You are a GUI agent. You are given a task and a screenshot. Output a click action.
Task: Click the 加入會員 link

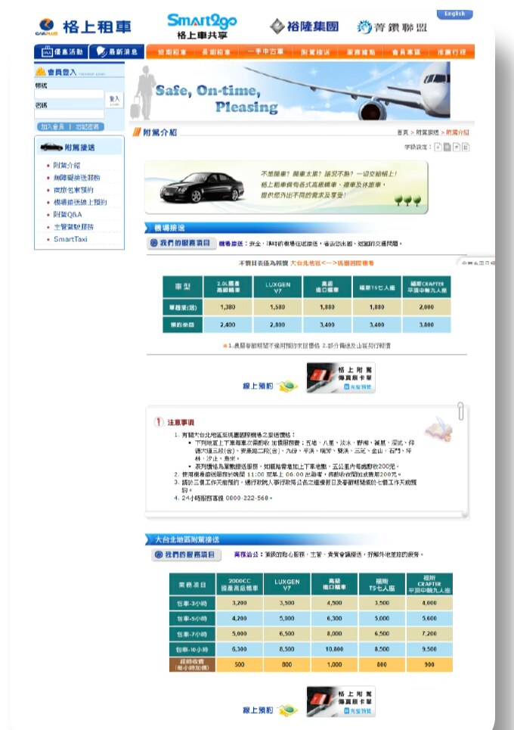52,126
